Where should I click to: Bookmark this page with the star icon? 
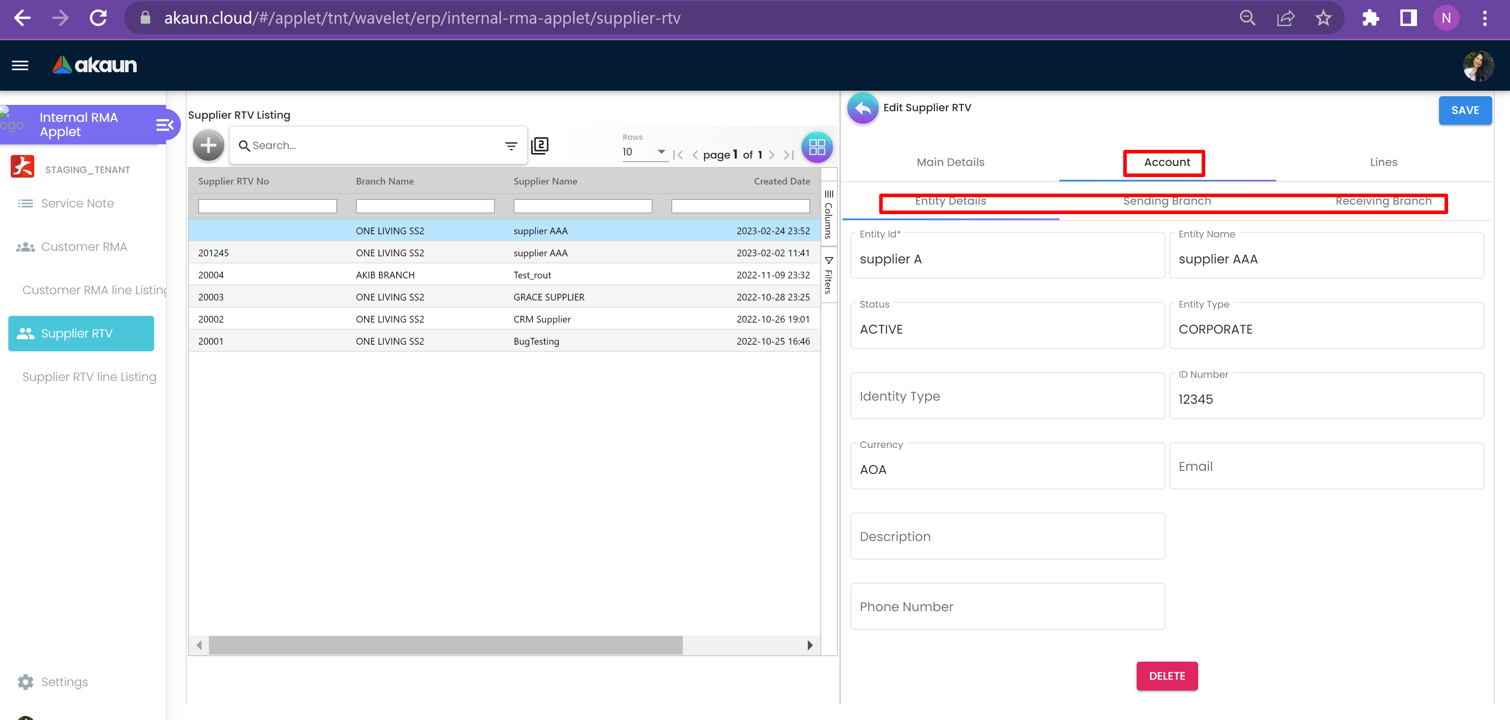pos(1323,18)
